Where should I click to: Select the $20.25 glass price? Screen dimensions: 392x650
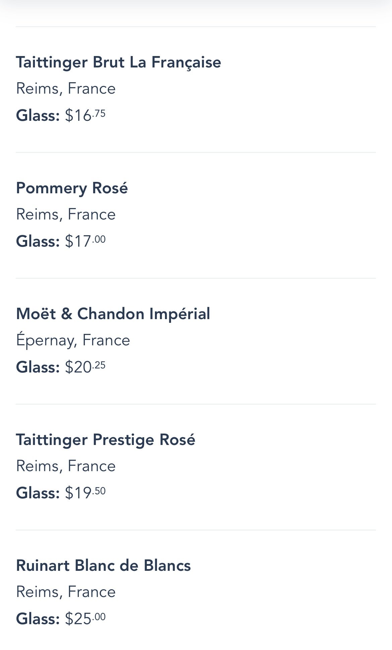click(85, 367)
